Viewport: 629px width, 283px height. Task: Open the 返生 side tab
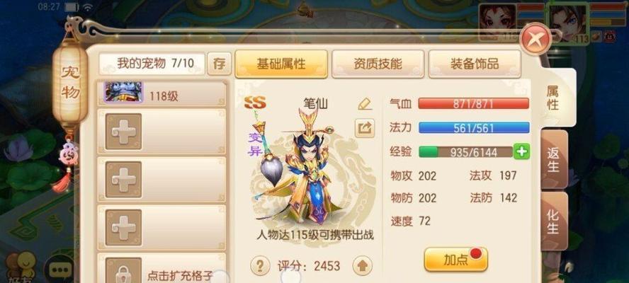point(554,159)
